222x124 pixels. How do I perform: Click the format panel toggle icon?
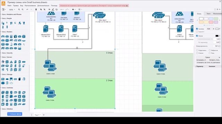pyautogui.click(x=217, y=9)
